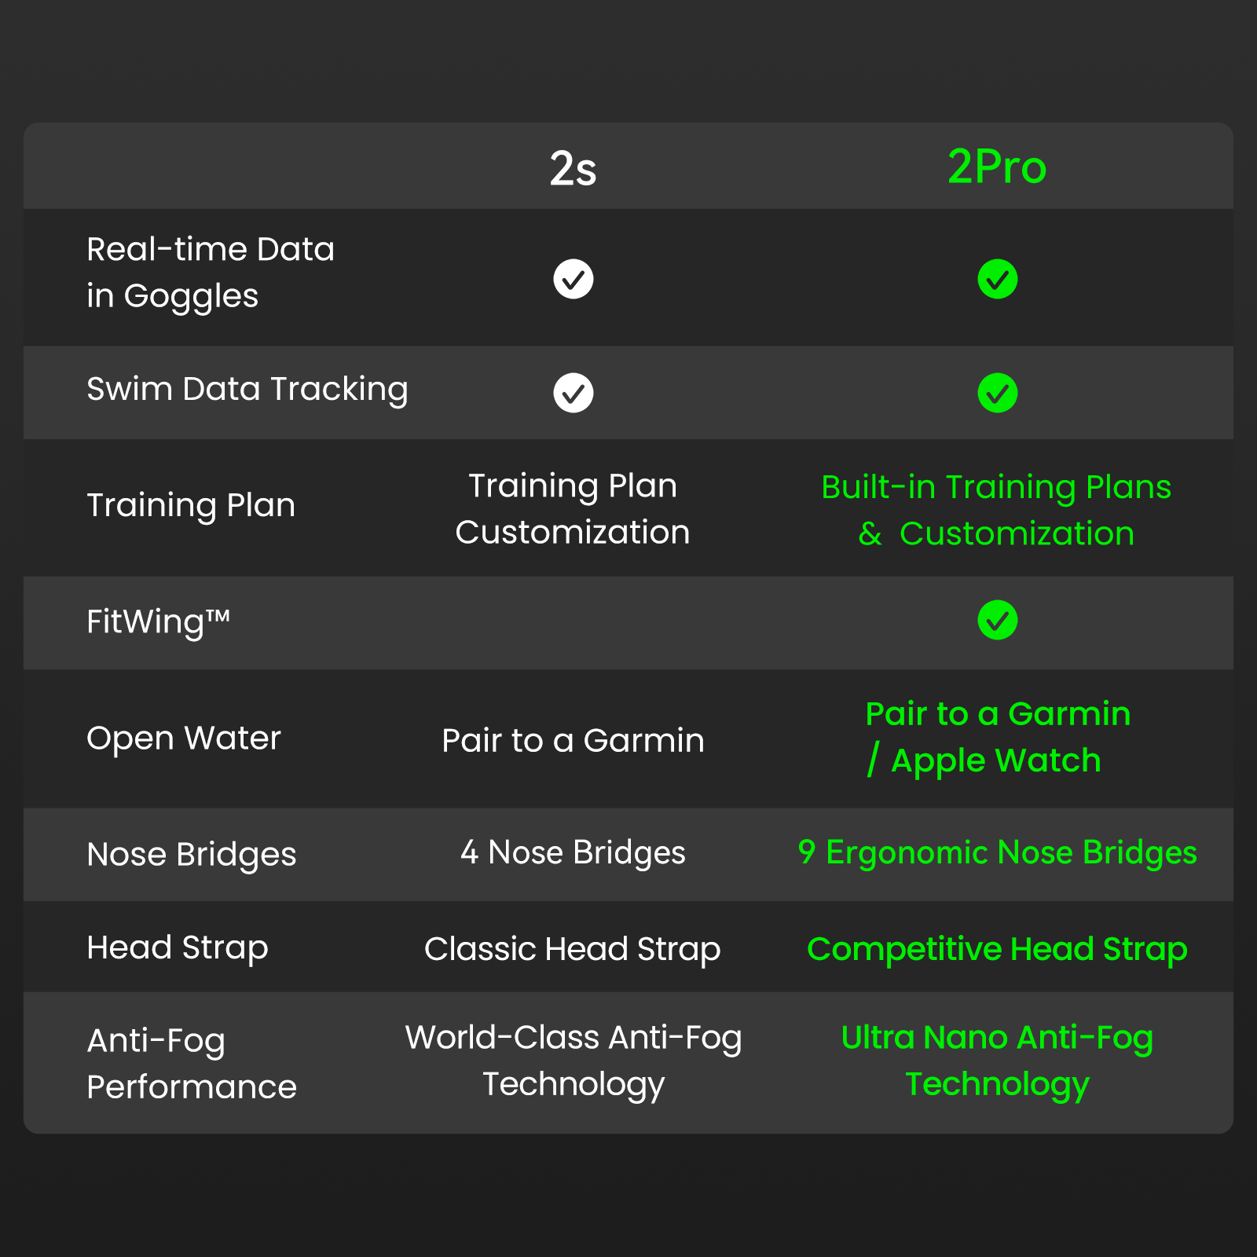
Task: Select the 2s column header
Action: point(573,168)
